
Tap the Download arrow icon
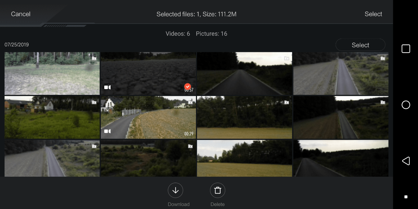coord(175,190)
